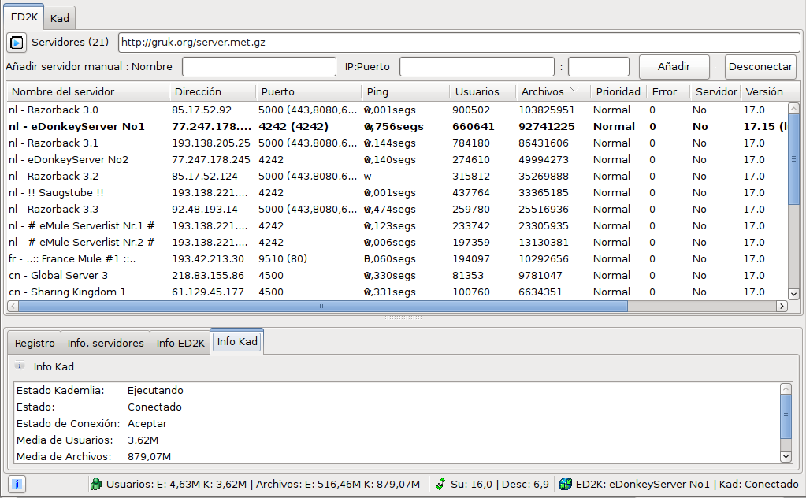The image size is (806, 498).
Task: Show the Info. servidores tab
Action: pos(106,343)
